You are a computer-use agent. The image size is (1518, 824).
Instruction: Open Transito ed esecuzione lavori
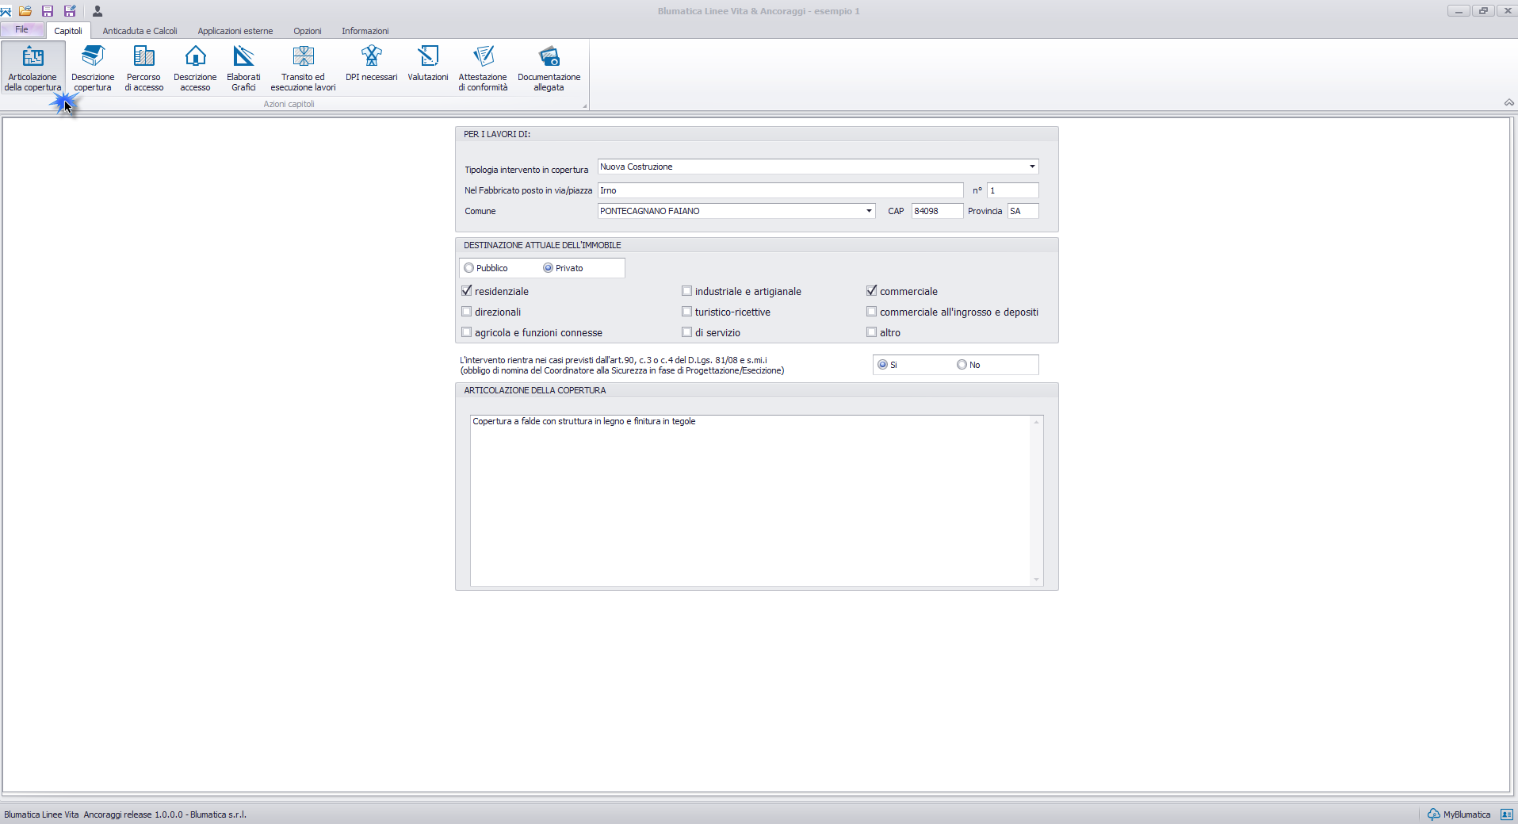pyautogui.click(x=303, y=68)
